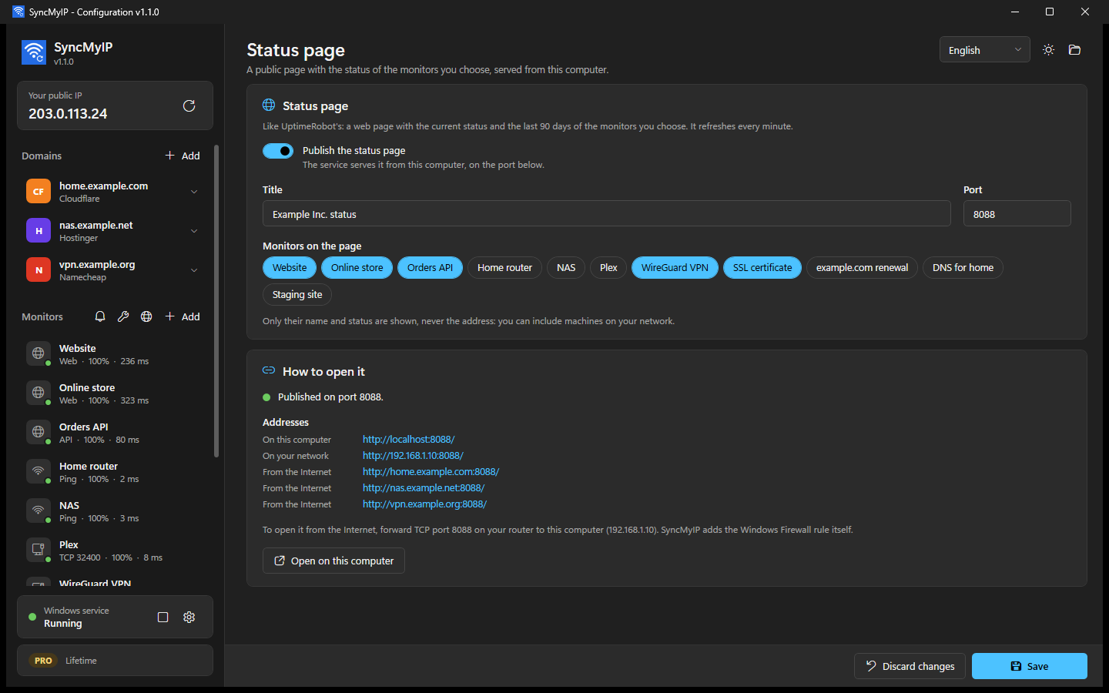This screenshot has height=693, width=1109.
Task: Open the monitor notifications bell icon
Action: [100, 316]
